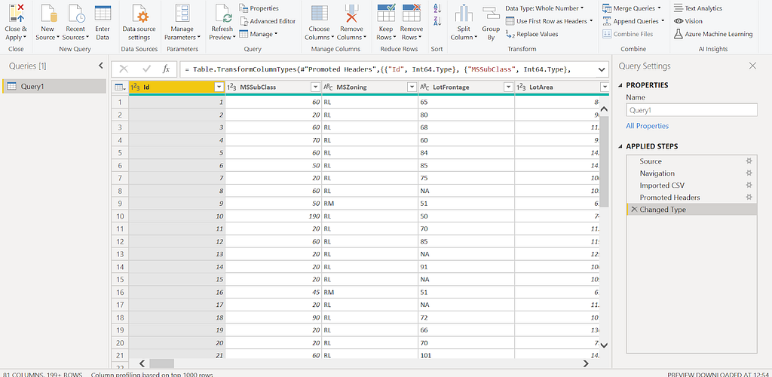Open Vision AI insight
Viewport: 772px width, 377px height.
688,21
